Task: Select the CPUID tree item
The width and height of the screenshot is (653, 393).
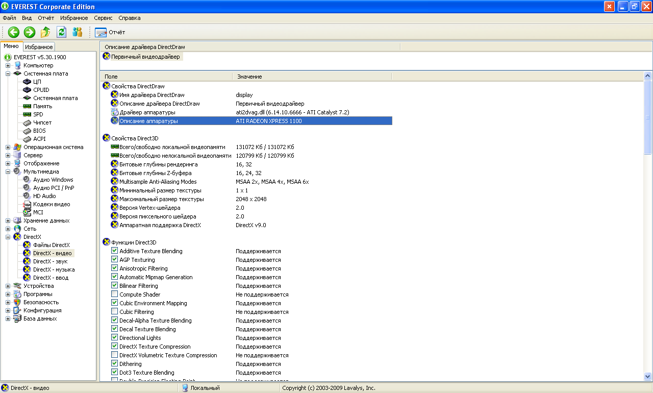Action: (41, 90)
